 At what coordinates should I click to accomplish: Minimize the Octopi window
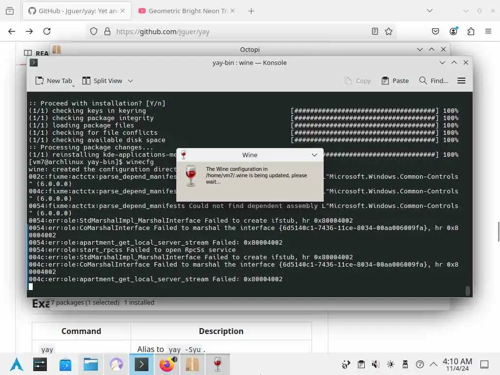tap(419, 49)
